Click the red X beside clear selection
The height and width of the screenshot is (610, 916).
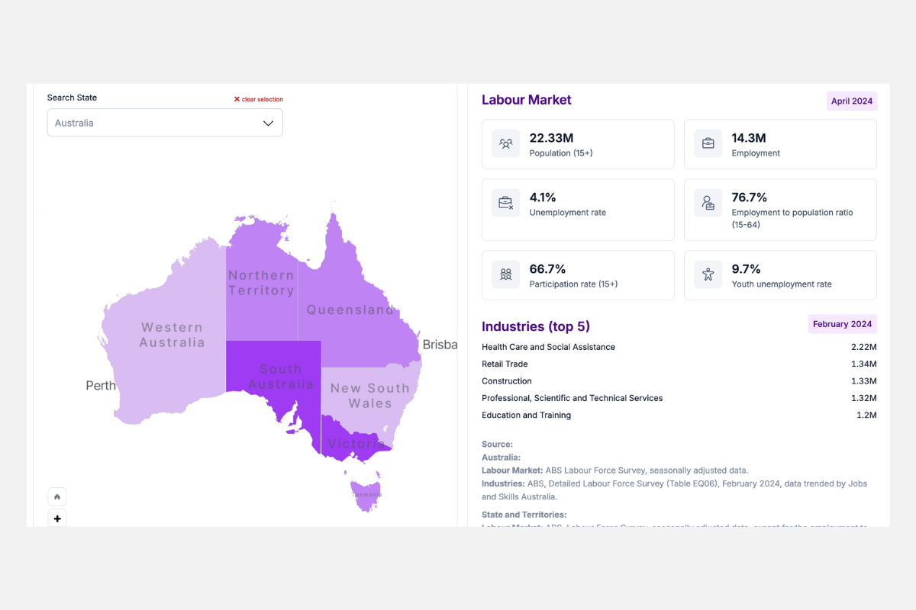(x=237, y=98)
